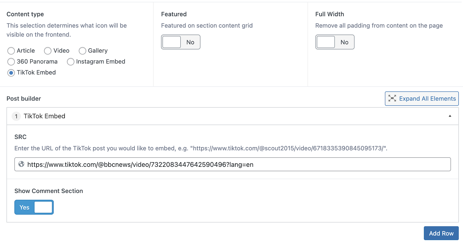Collapse the TikTok Embed row triangle
Viewport: 463px width, 245px height.
[x=450, y=116]
